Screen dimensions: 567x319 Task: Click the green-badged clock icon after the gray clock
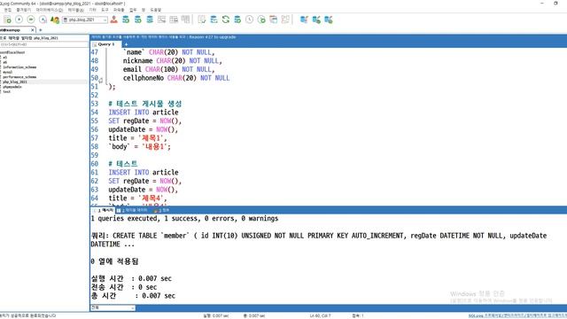[261, 19]
